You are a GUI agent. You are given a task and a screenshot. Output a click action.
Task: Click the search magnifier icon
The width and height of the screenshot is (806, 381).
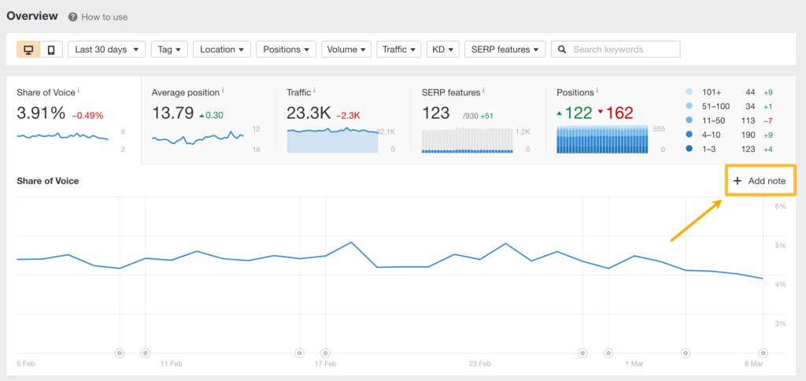pos(562,50)
